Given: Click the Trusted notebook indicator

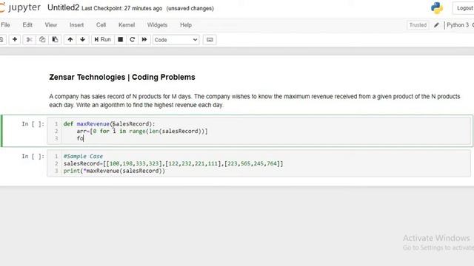Looking at the screenshot, I should pos(418,25).
